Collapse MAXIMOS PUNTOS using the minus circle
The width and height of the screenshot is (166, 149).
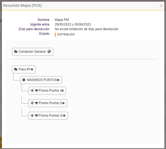tap(24, 80)
